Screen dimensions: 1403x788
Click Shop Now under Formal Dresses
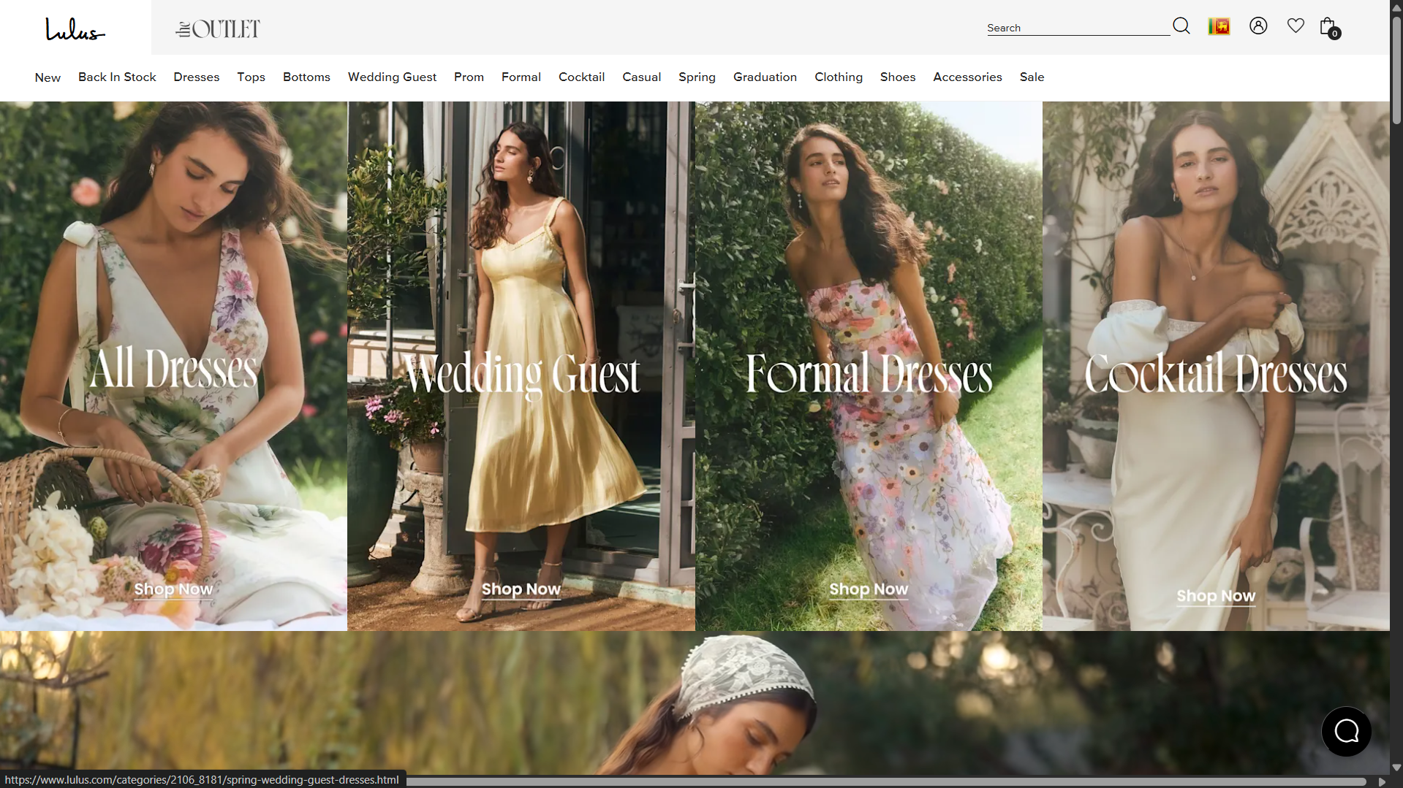pyautogui.click(x=869, y=589)
